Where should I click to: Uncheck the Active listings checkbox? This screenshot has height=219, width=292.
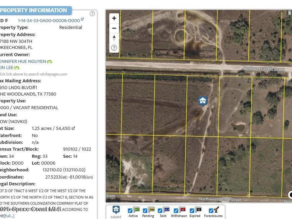click(x=130, y=210)
